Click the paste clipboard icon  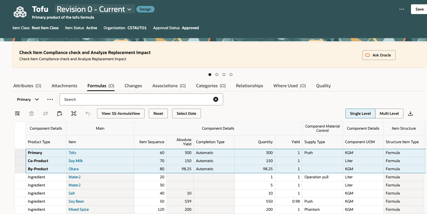60,113
